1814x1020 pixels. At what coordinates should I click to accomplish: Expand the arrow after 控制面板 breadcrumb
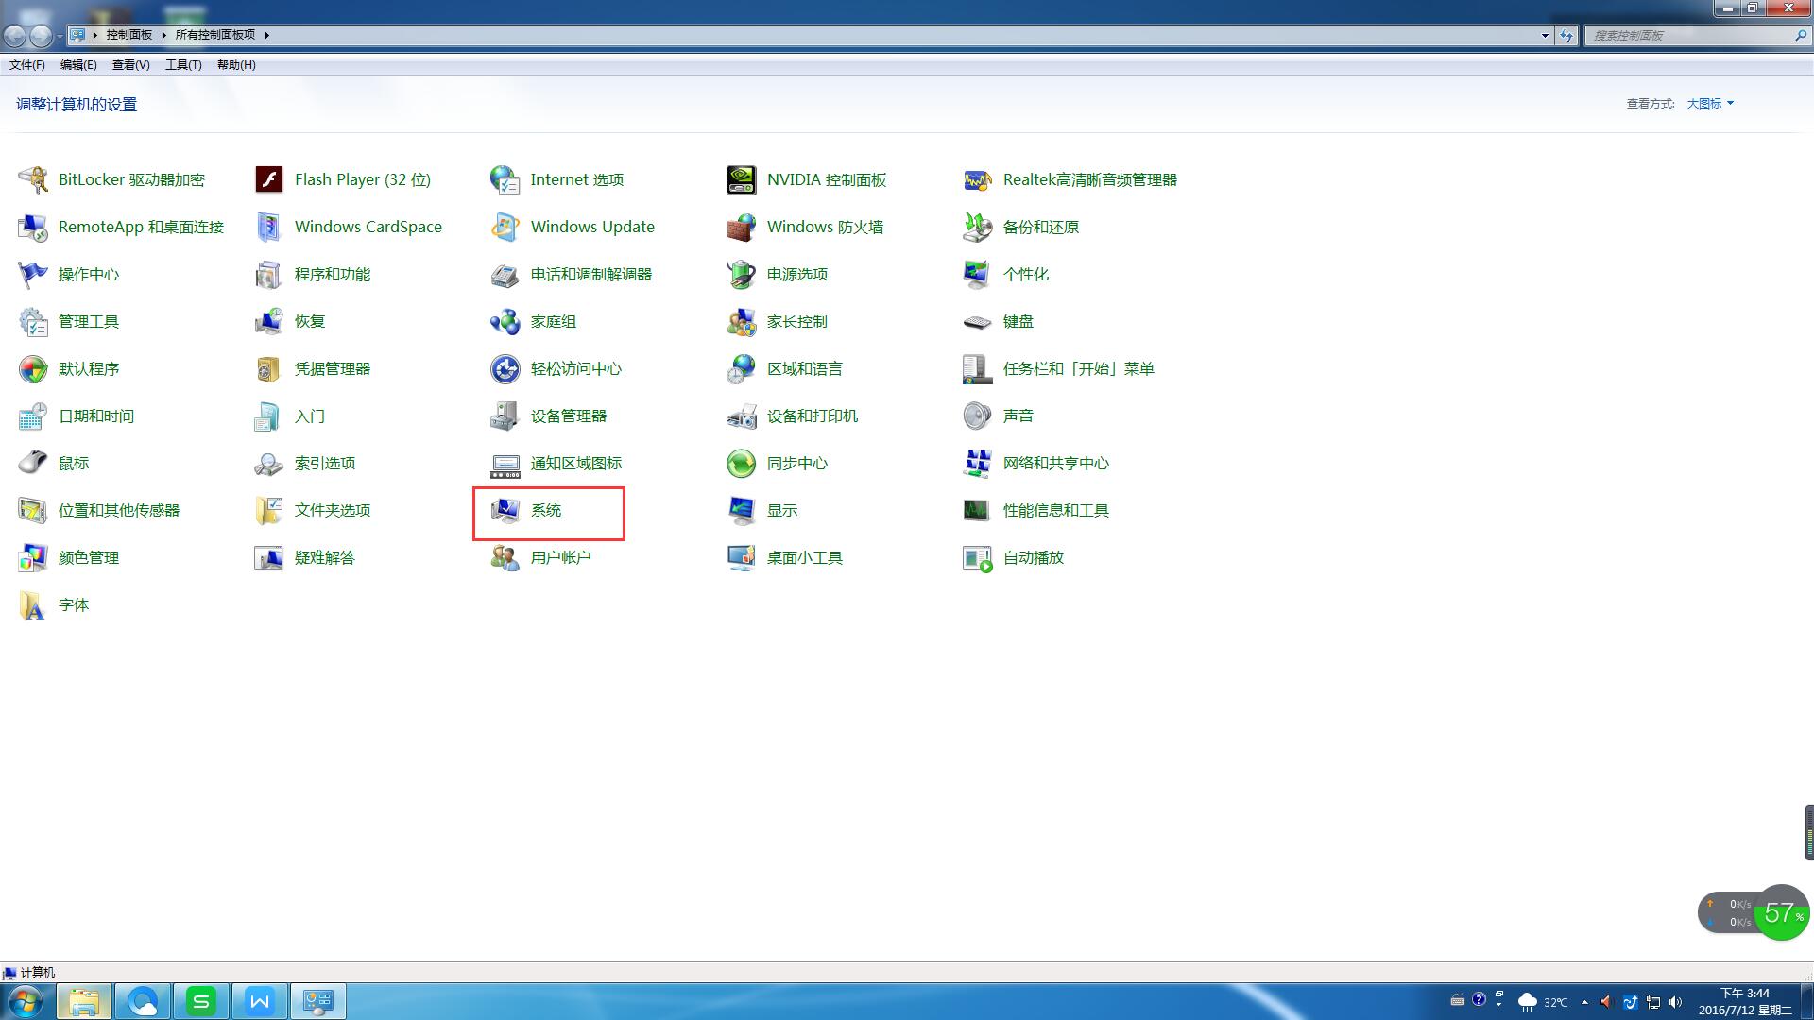[x=163, y=35]
